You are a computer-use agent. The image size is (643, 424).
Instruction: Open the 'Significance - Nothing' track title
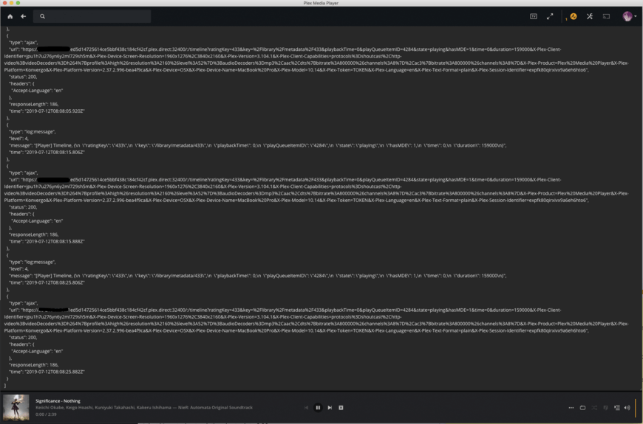point(58,401)
